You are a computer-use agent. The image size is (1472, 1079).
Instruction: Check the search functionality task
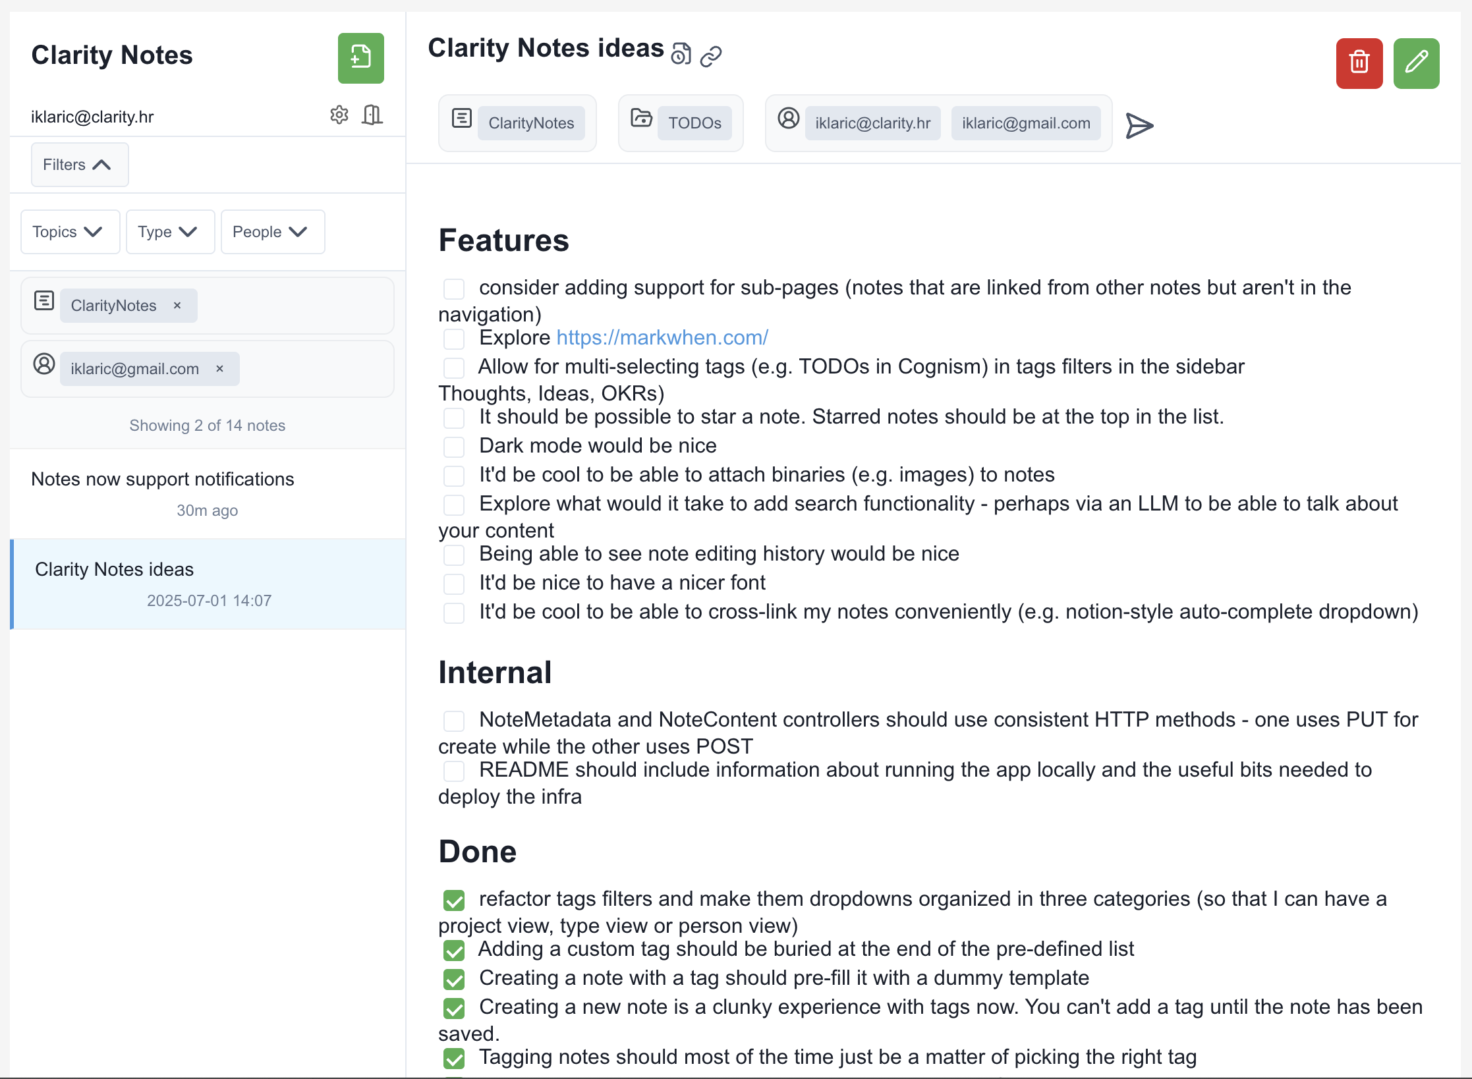[454, 505]
